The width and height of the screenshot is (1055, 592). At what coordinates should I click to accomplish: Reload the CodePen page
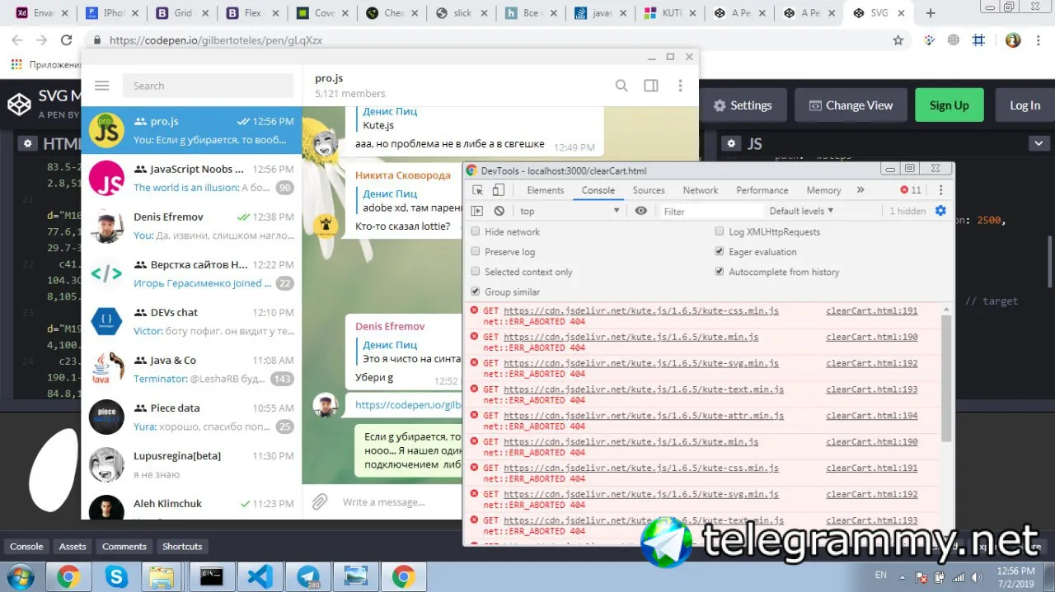(x=65, y=40)
